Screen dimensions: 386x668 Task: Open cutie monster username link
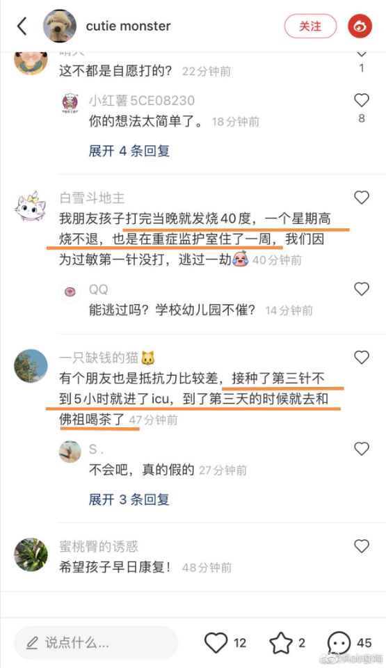(x=128, y=26)
